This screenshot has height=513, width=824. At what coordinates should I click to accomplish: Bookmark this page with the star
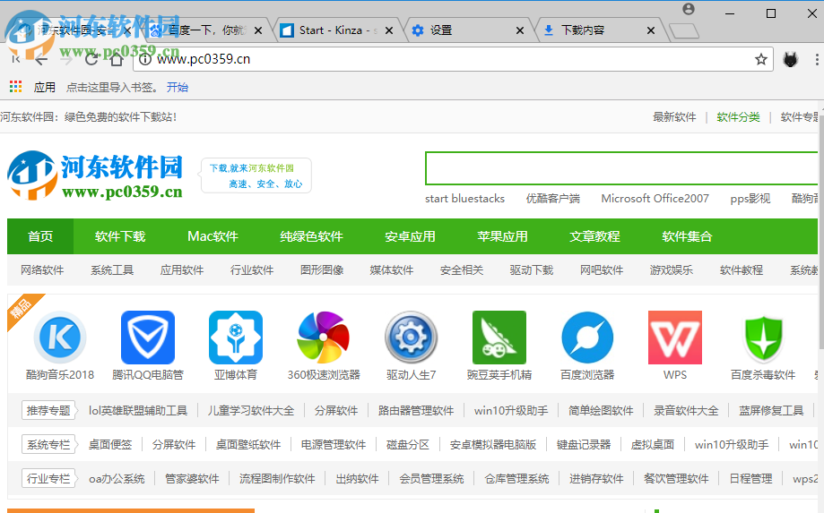pos(761,59)
